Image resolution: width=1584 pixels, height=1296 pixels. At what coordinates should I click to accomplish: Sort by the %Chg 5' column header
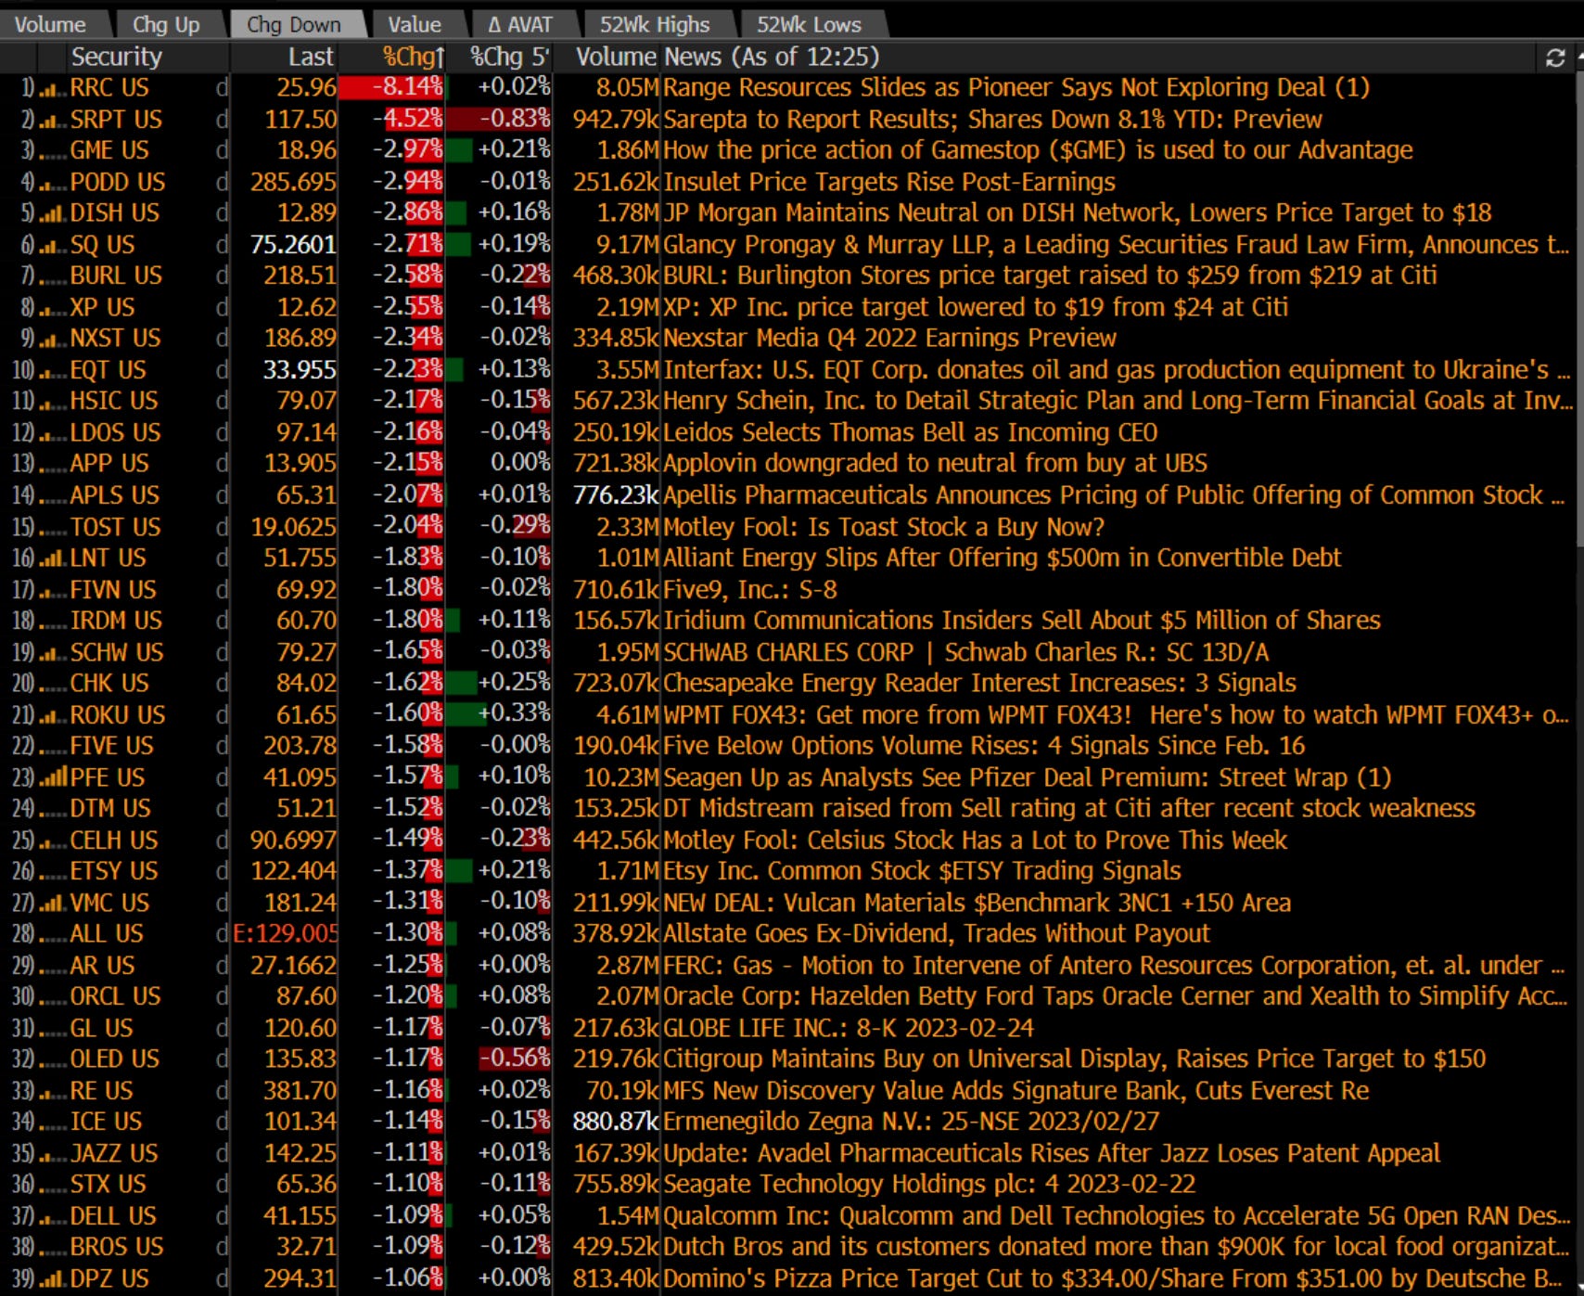point(509,57)
